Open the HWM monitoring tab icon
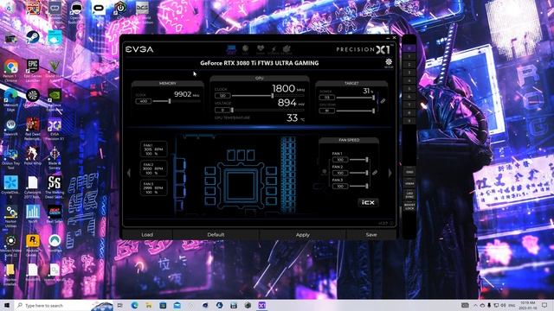 point(261,50)
